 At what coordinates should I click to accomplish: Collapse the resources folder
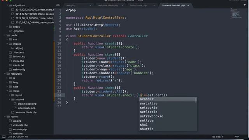click(x=5, y=74)
